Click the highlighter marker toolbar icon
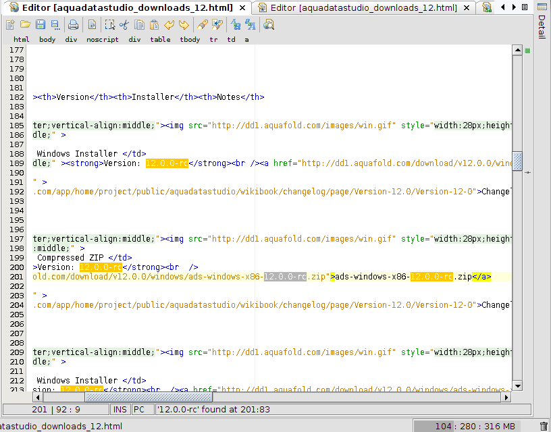The width and height of the screenshot is (551, 432). (202, 24)
